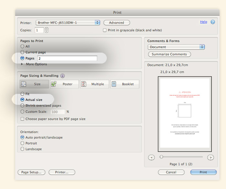Go to previous preview page arrow
Viewport: 226px width, 189px height.
tap(151, 157)
